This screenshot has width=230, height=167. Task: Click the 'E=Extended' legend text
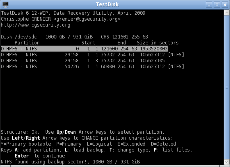point(131,144)
